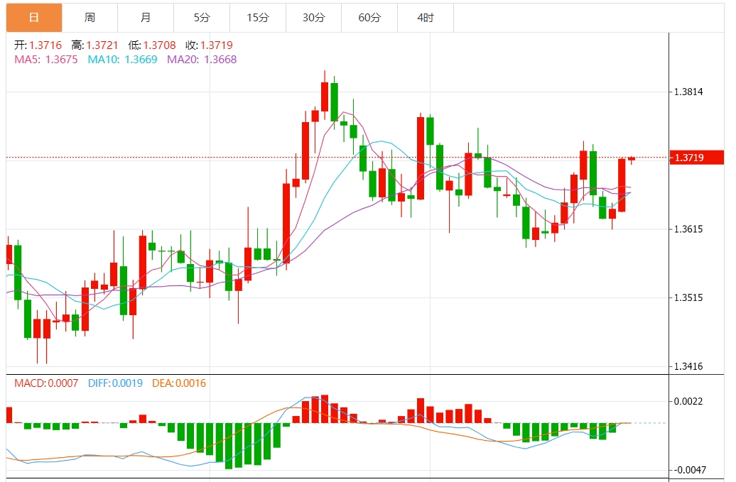Image resolution: width=736 pixels, height=482 pixels.
Task: Click the 0.0022 MACD axis label
Action: pos(688,401)
